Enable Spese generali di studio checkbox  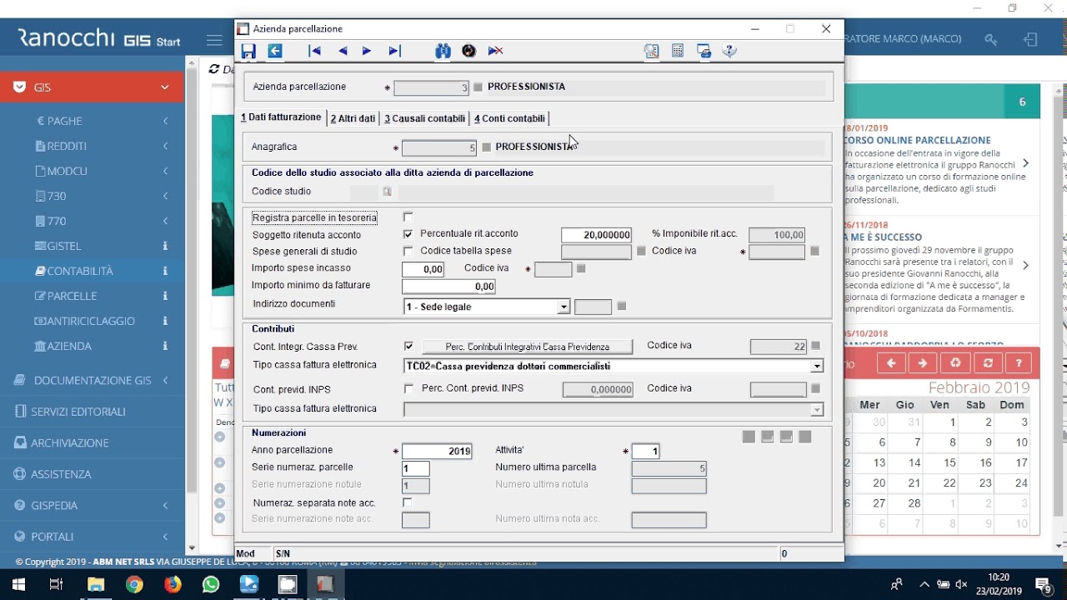[x=408, y=251]
